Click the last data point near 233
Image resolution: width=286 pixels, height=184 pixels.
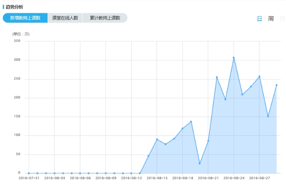click(277, 85)
